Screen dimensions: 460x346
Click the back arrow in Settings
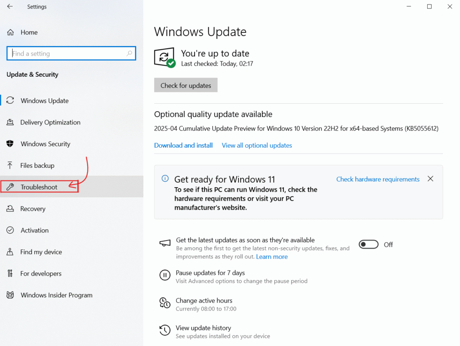coord(10,7)
